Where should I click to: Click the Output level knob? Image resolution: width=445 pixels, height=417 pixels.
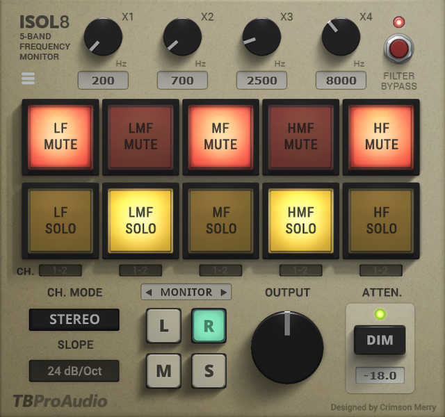(x=286, y=347)
